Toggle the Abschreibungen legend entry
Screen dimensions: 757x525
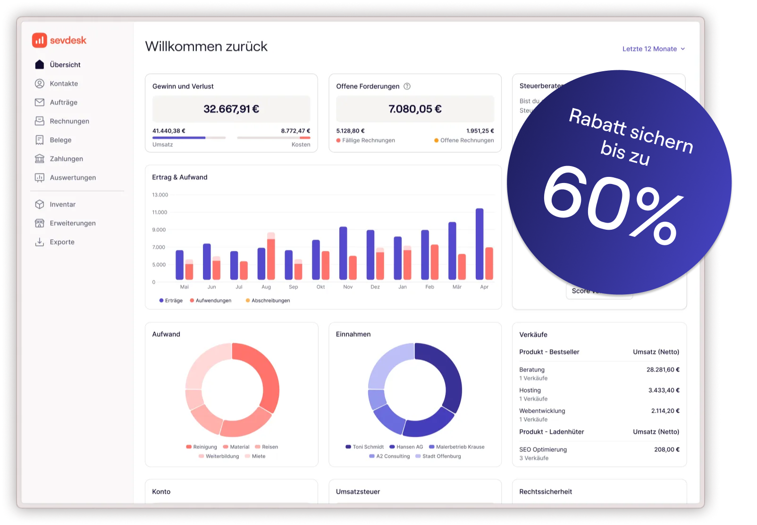click(268, 300)
